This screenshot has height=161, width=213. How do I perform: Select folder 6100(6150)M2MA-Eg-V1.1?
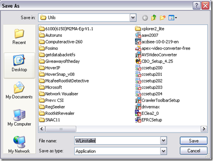(66, 29)
